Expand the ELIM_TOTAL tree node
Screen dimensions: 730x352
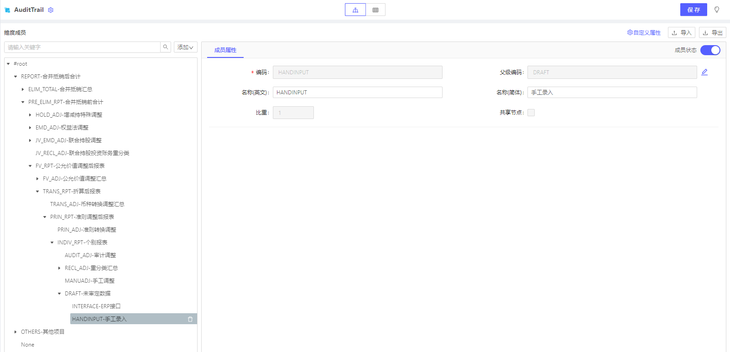pyautogui.click(x=23, y=89)
